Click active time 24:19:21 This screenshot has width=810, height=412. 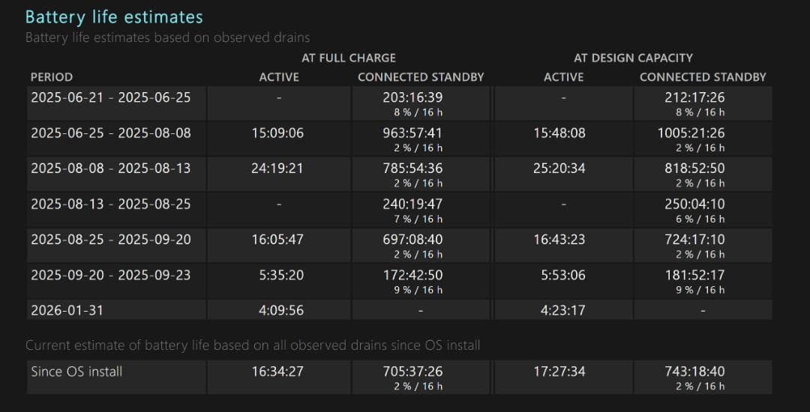pyautogui.click(x=277, y=169)
